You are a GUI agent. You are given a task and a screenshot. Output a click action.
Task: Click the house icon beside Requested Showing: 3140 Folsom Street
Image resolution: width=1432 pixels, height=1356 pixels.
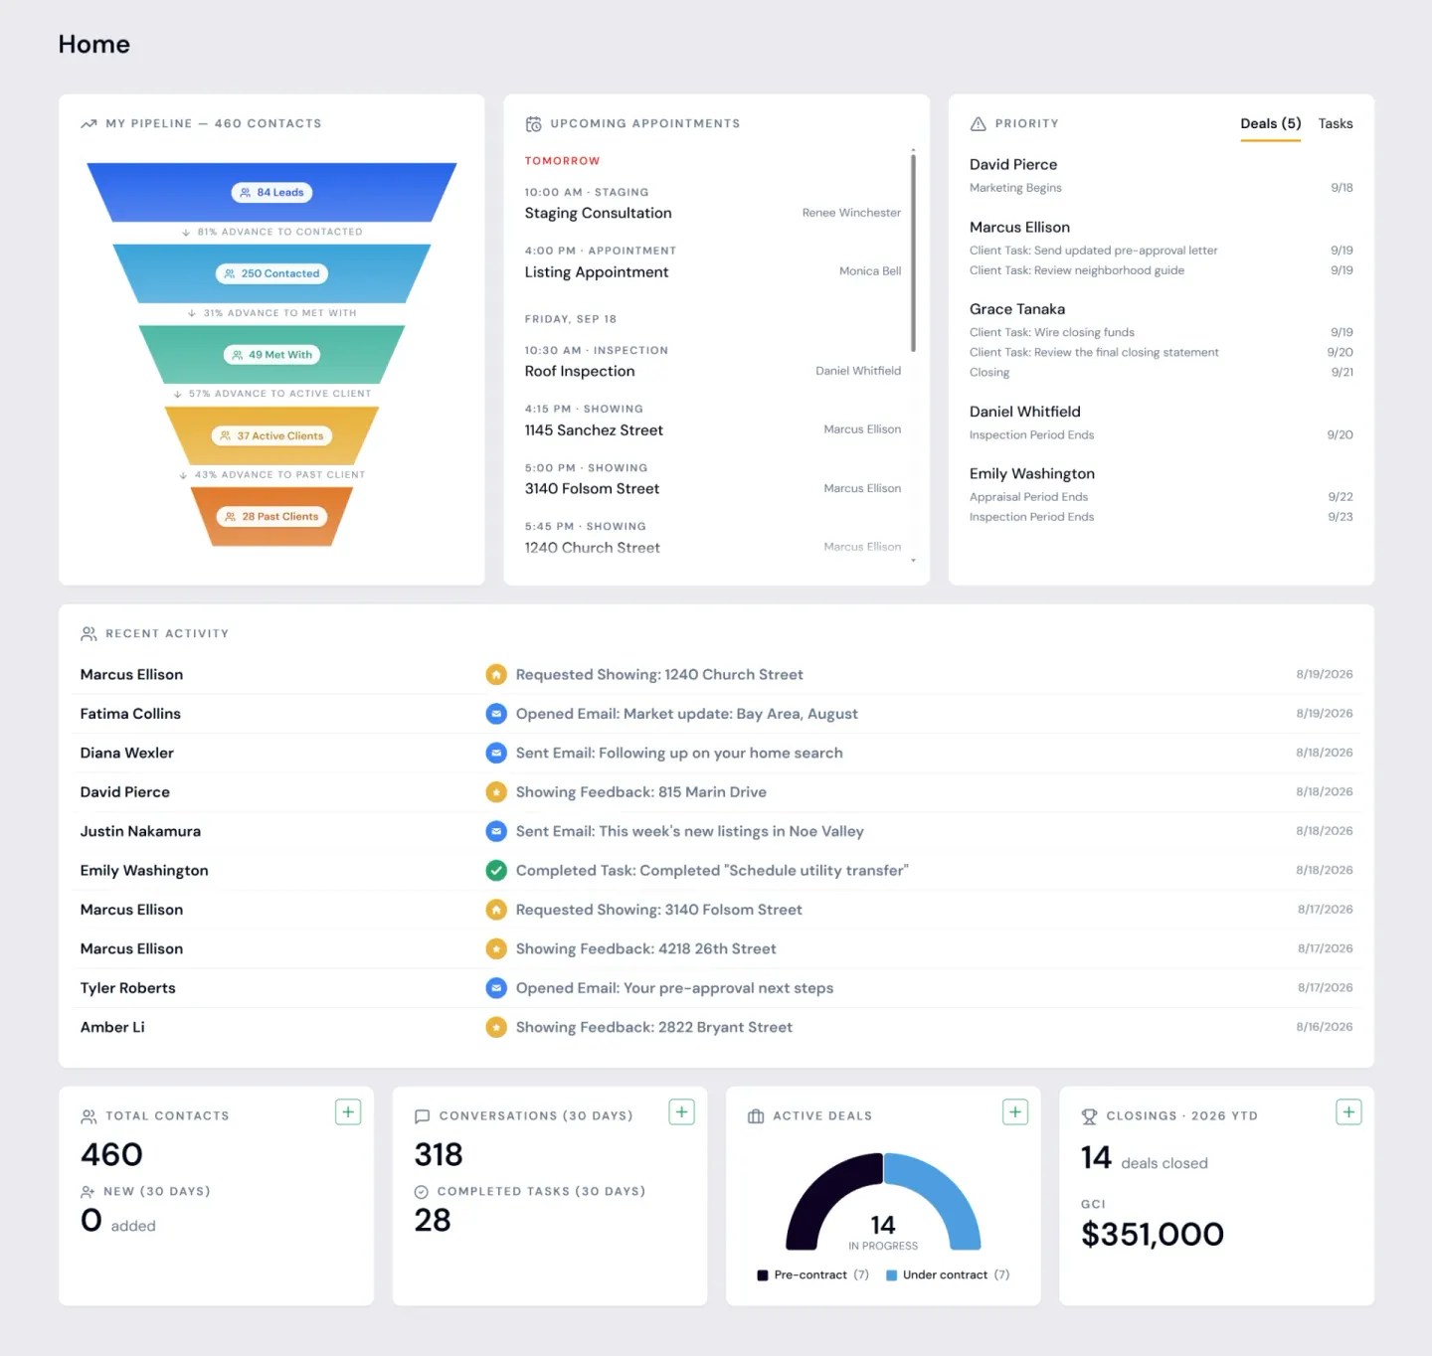[x=496, y=910]
